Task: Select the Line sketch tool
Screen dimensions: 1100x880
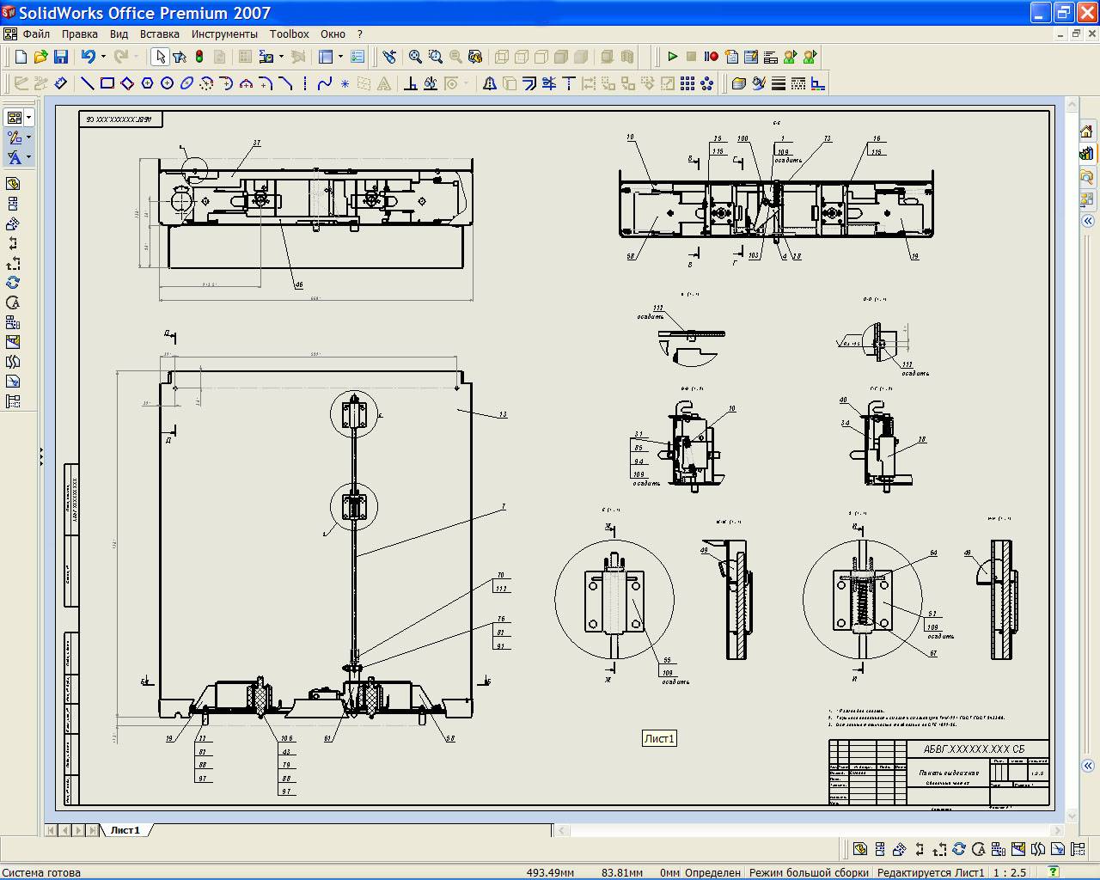Action: point(87,83)
